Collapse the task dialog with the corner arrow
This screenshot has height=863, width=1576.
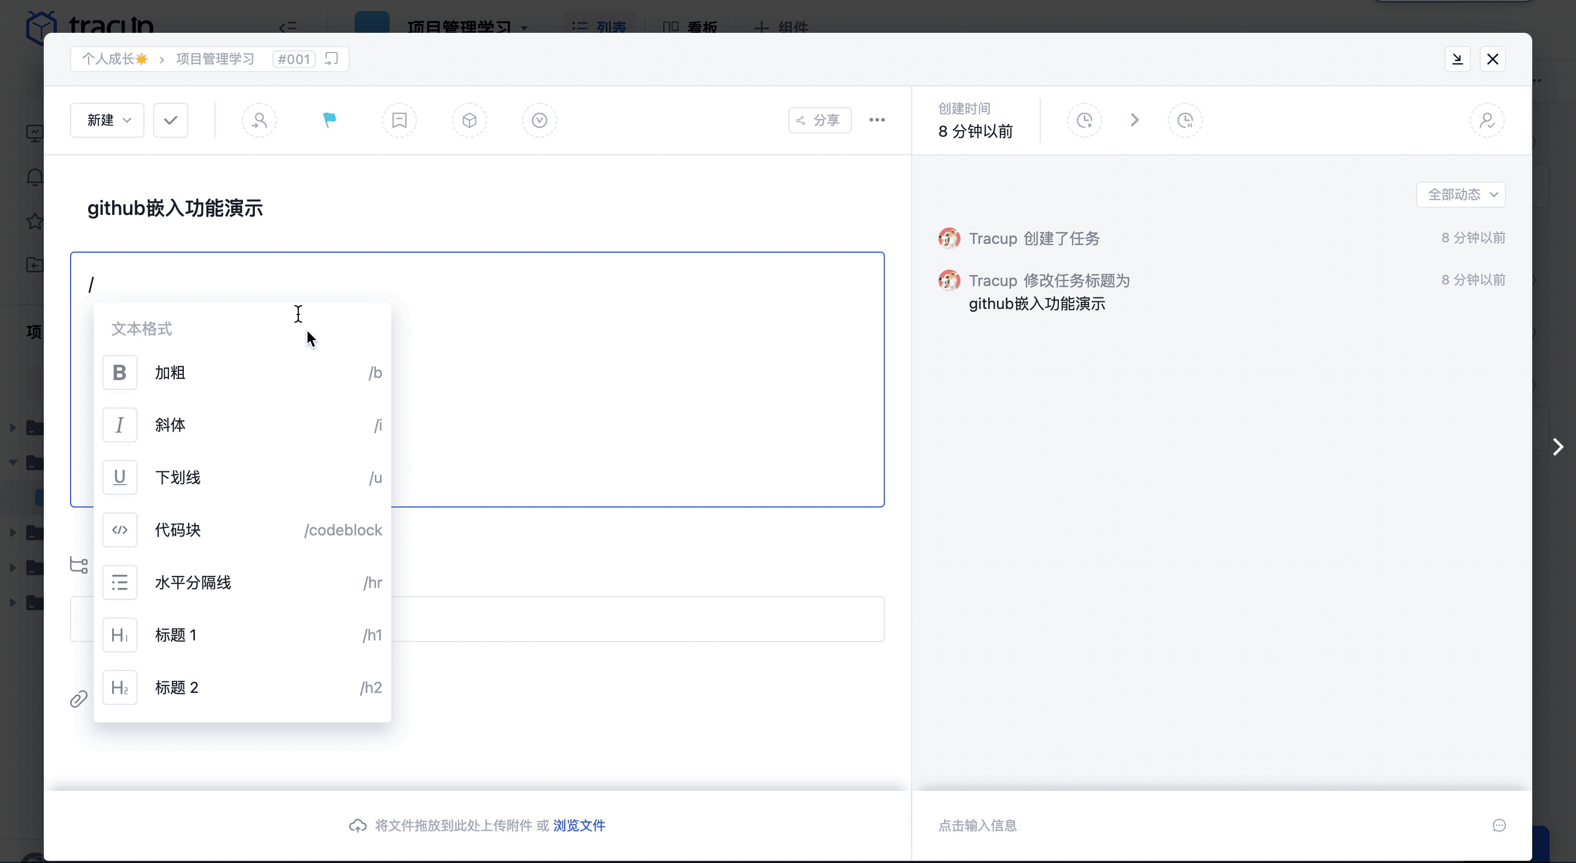coord(1458,59)
